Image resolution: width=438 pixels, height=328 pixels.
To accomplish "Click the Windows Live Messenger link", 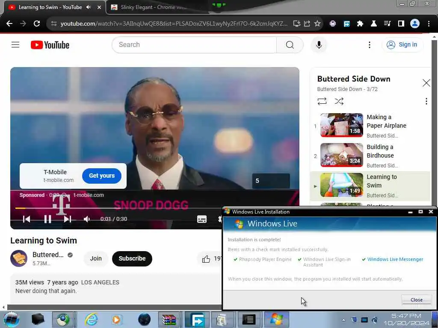I will click(x=395, y=259).
